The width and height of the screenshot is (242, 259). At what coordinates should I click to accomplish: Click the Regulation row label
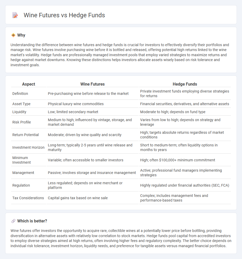21,185
